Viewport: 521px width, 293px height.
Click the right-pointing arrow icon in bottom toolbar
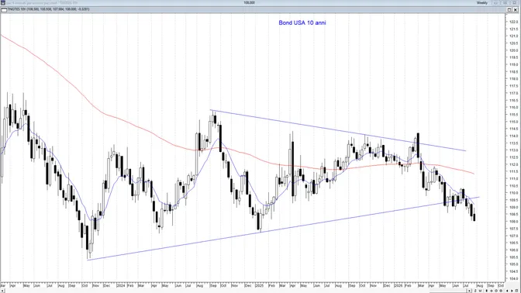pos(512,291)
